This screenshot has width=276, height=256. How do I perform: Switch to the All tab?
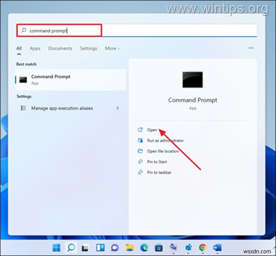coord(19,48)
